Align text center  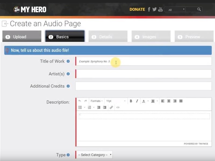(x=169, y=101)
